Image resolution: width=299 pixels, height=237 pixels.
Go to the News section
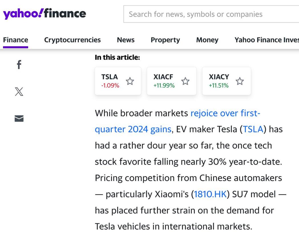point(126,40)
